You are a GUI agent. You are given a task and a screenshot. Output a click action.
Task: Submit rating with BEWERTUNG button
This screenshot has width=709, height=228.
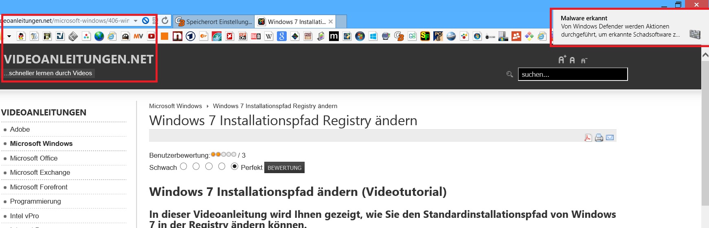(x=285, y=167)
